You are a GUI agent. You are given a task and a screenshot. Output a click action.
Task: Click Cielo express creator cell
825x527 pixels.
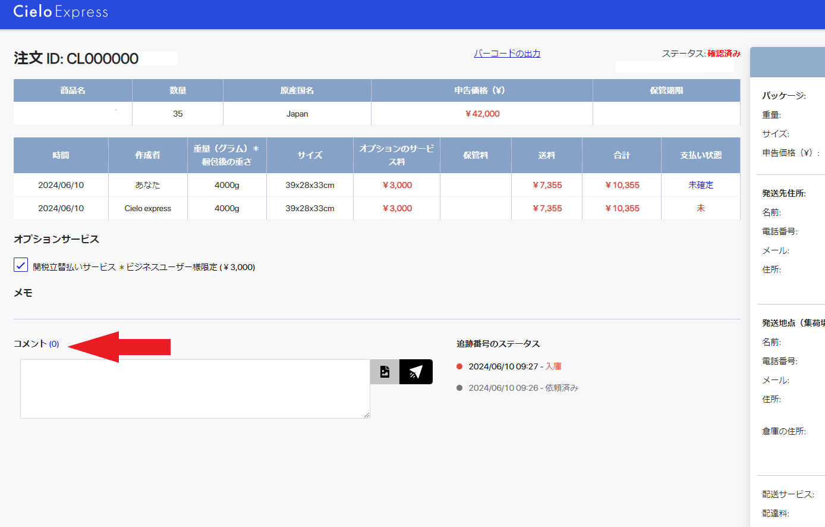pos(148,208)
